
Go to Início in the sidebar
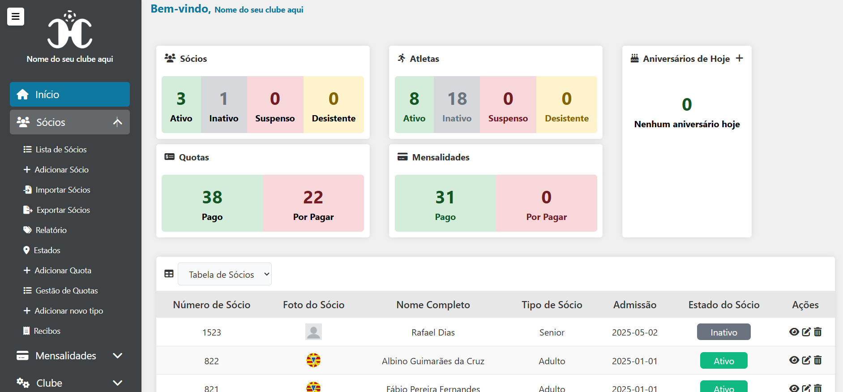tap(70, 95)
